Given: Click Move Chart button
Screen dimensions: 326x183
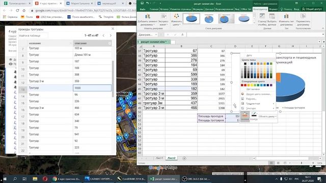Looking at the screenshot, I should pyautogui.click(x=303, y=20).
